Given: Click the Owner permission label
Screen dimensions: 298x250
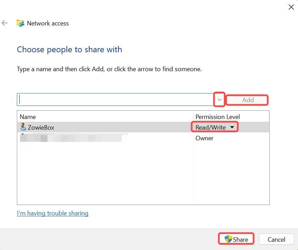Looking at the screenshot, I should 204,138.
